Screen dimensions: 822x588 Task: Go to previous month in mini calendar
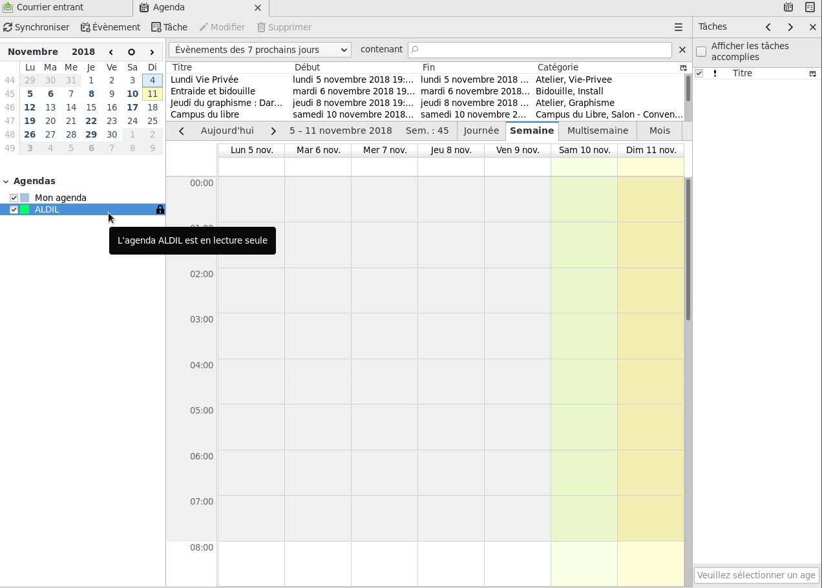(x=111, y=52)
